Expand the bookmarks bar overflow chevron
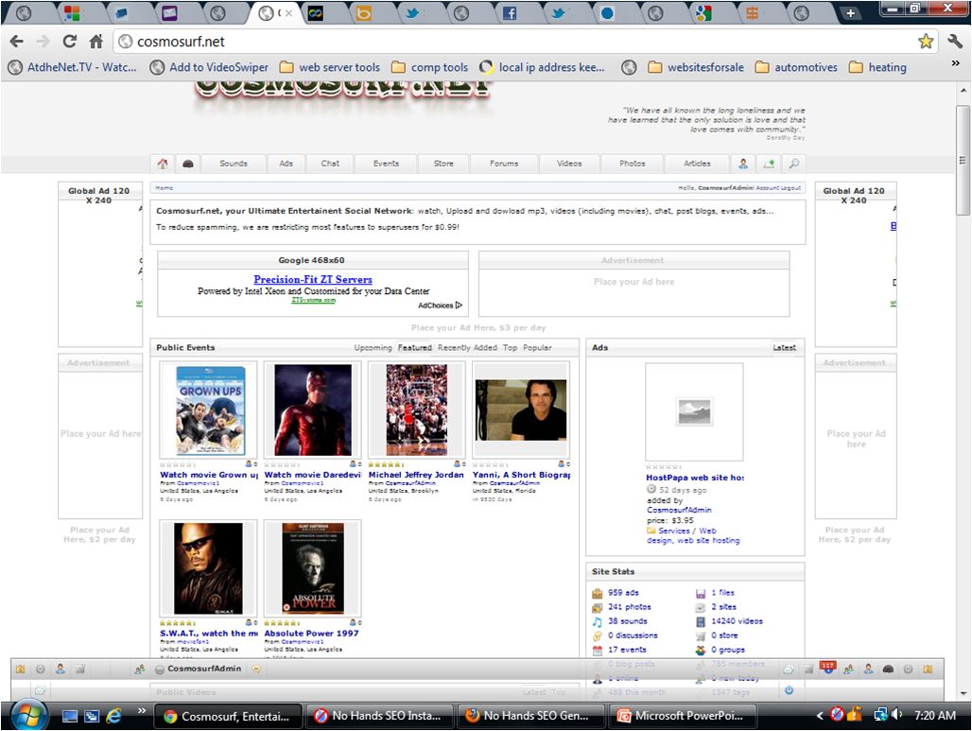This screenshot has width=972, height=731. click(x=956, y=64)
